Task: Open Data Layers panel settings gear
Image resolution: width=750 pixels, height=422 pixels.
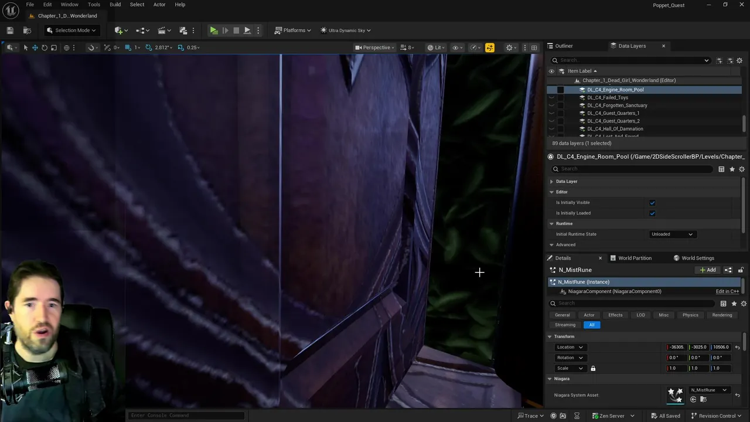Action: pos(739,60)
